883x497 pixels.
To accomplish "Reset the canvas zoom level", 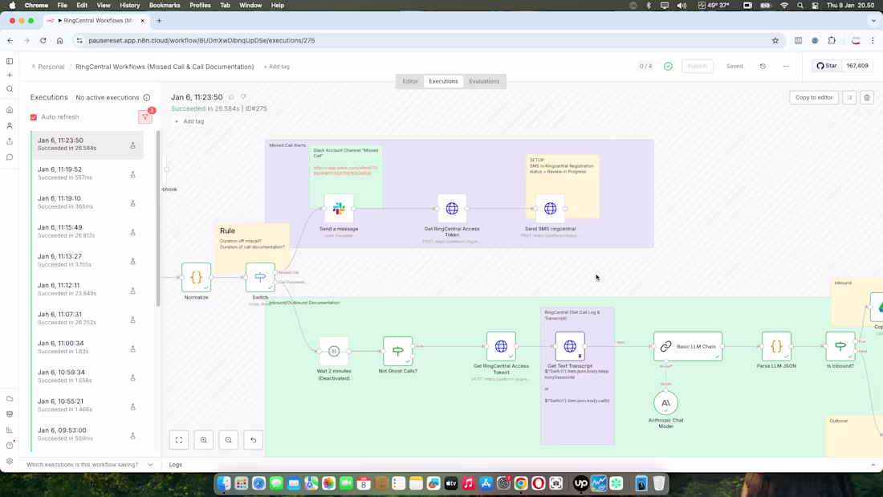I will (x=254, y=440).
